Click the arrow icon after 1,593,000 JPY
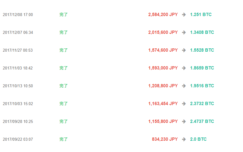 (x=184, y=68)
